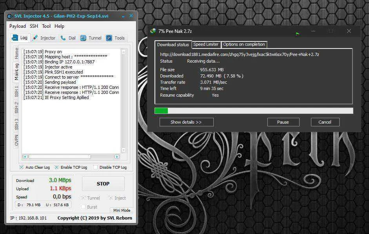Select the SSH 3 vertical tab
Screen dimensions: 369x234
click(x=16, y=124)
